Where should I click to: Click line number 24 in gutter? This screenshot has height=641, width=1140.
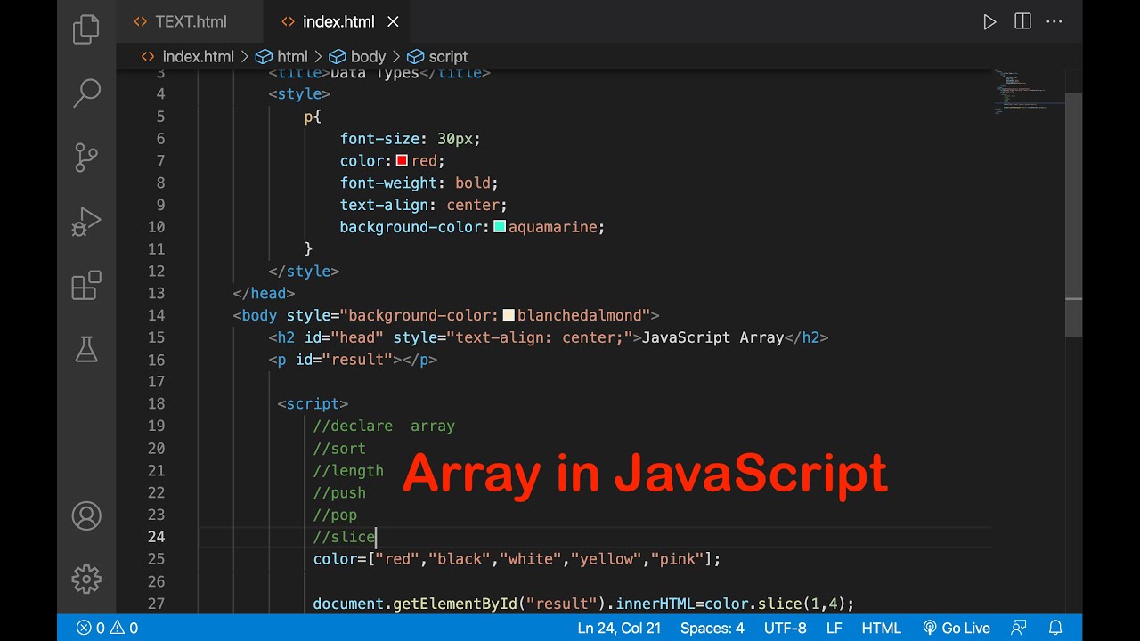coord(156,537)
